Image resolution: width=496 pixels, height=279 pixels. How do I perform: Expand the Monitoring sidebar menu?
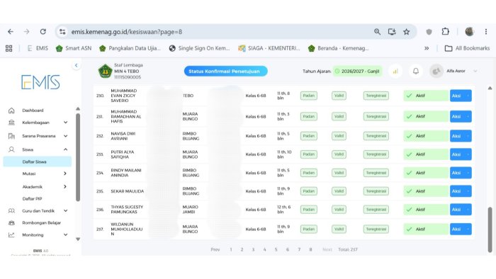click(38, 235)
